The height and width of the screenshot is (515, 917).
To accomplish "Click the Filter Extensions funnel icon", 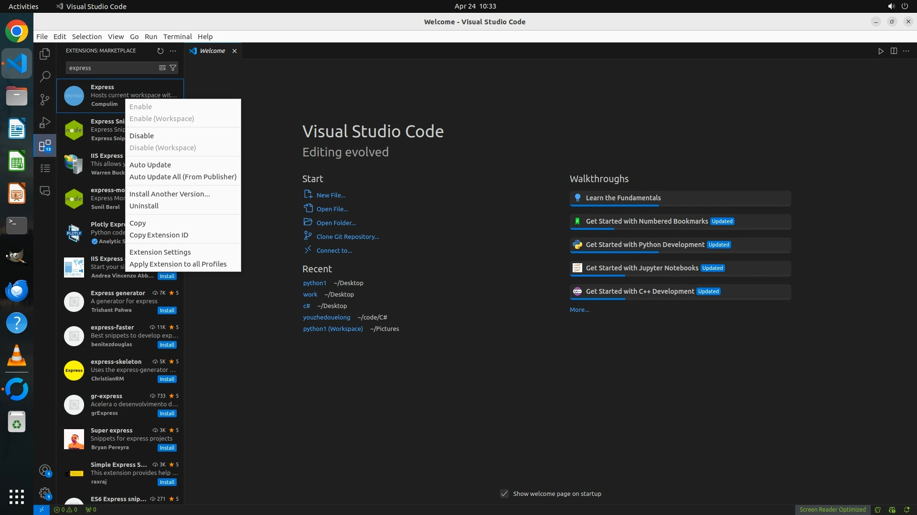I will [173, 68].
